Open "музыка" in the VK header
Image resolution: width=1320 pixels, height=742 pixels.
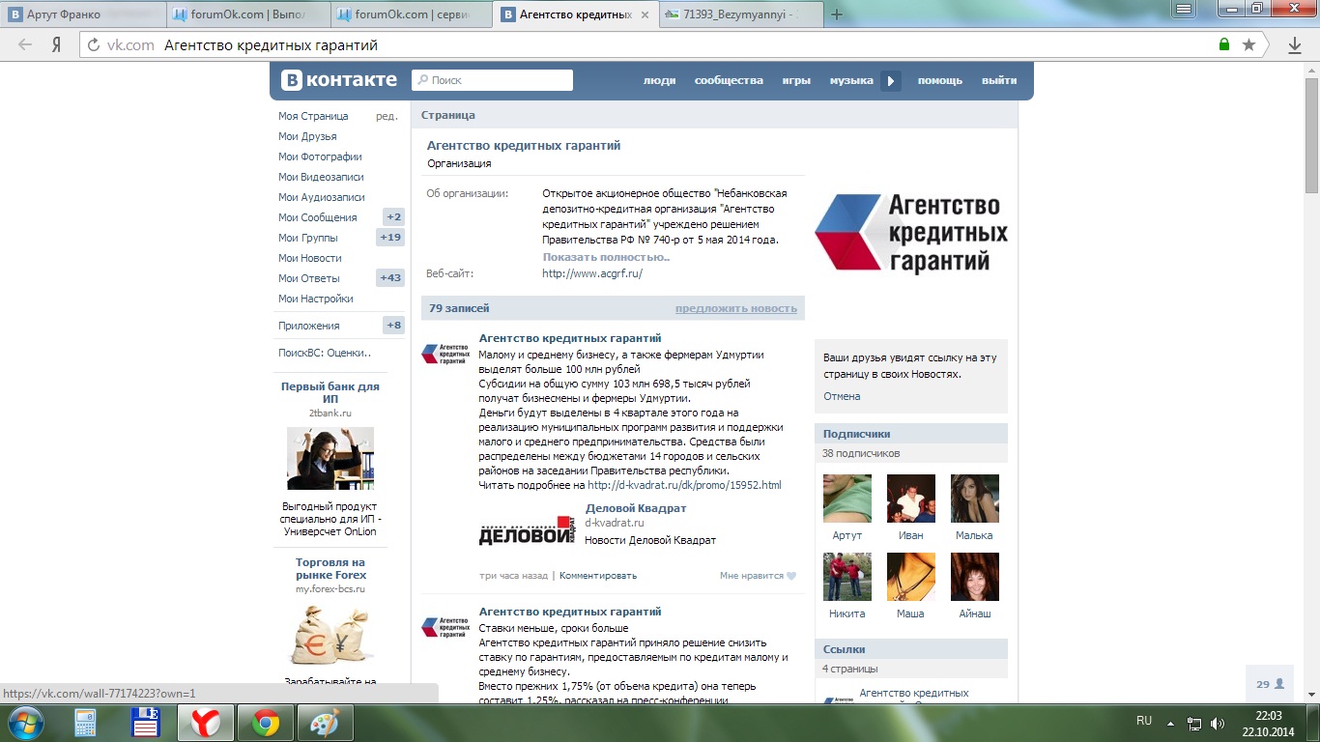(x=851, y=81)
